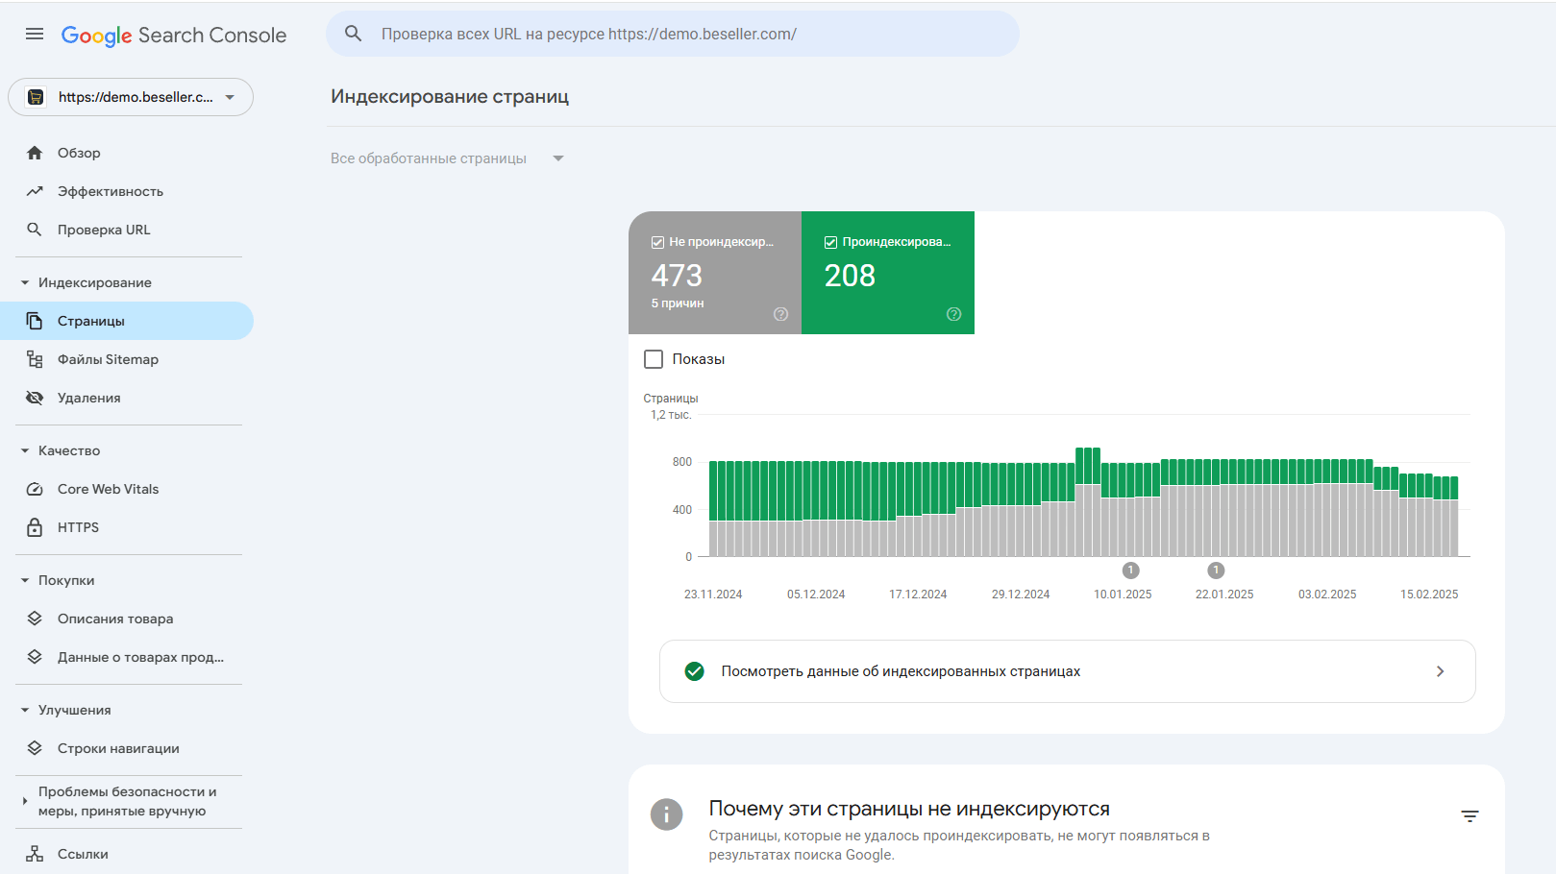
Task: Open the Файлы Sitemap icon
Action: tap(35, 359)
